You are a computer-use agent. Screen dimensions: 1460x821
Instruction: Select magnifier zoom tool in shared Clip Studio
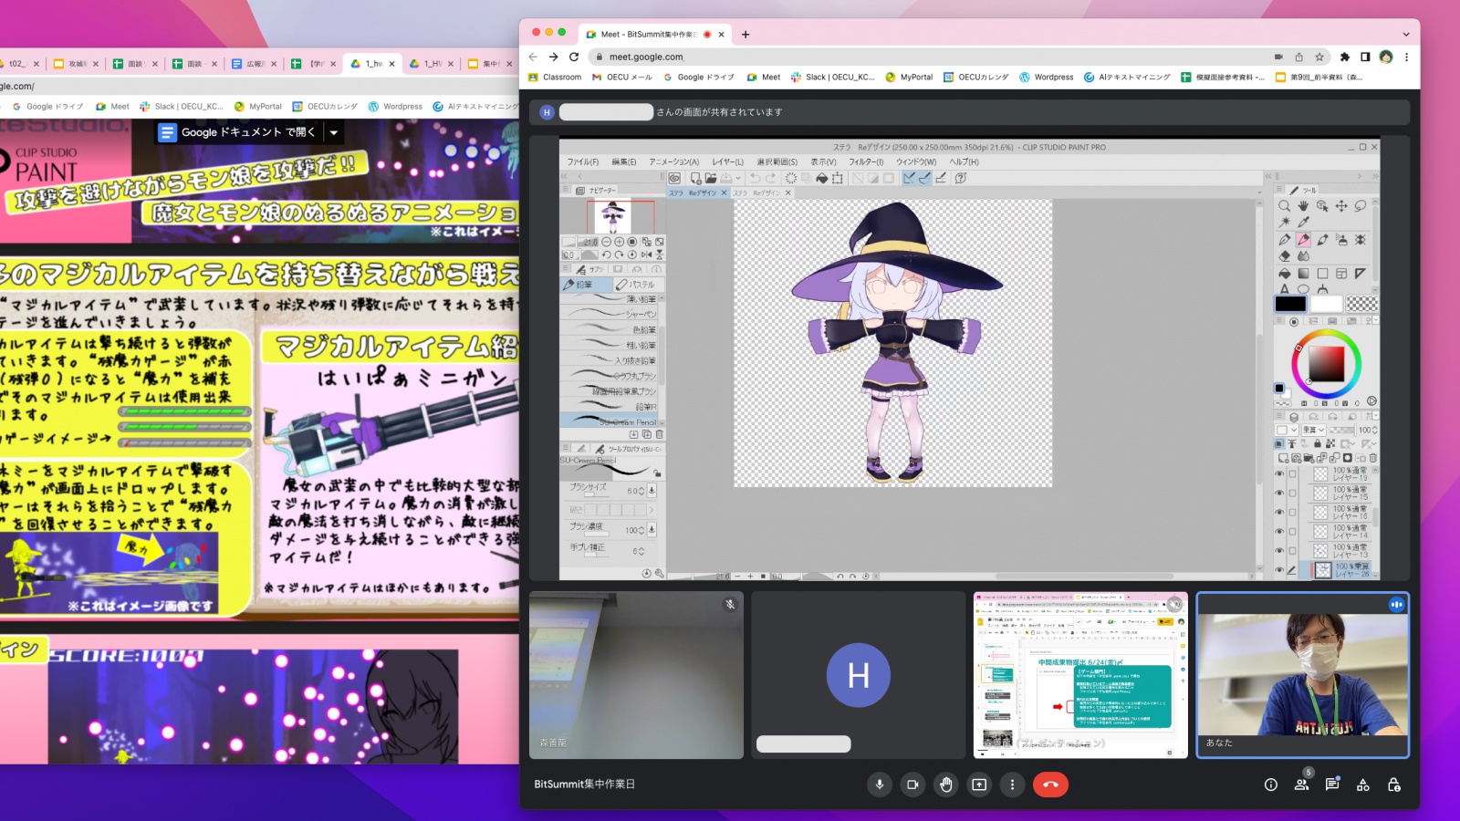(1284, 206)
